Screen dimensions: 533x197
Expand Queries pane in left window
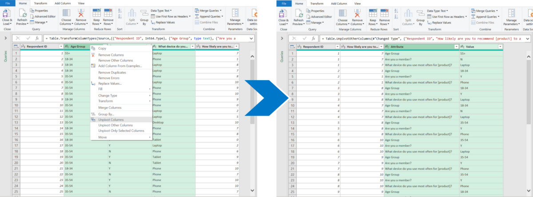pos(5,38)
